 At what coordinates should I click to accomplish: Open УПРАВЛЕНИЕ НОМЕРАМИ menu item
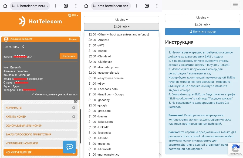pyautogui.click(x=40, y=143)
